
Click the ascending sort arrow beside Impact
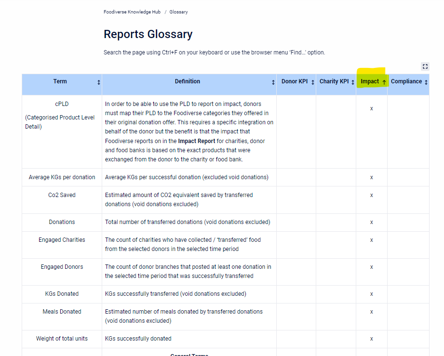pos(384,82)
